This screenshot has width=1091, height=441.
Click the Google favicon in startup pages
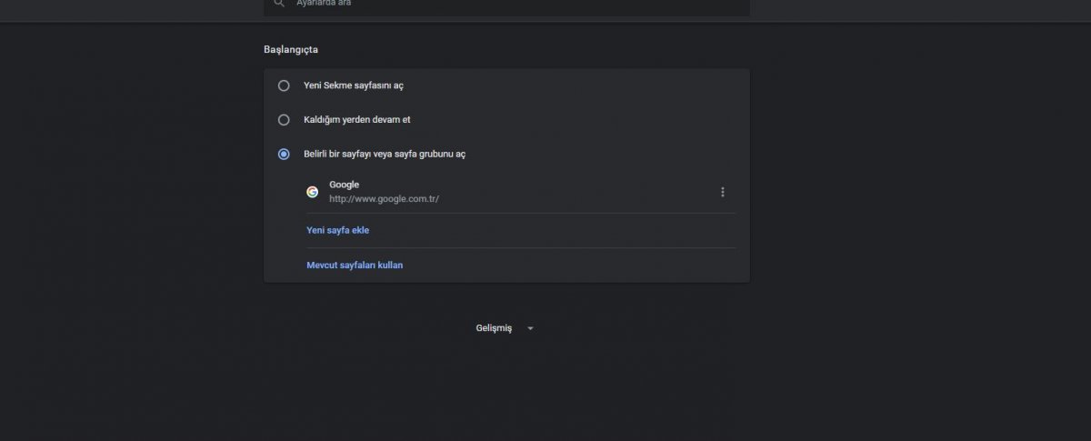click(312, 192)
